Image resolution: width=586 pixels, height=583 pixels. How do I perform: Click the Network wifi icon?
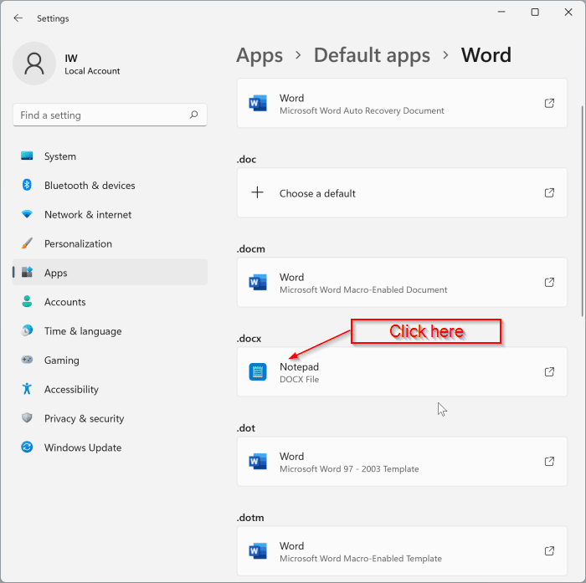pyautogui.click(x=27, y=214)
